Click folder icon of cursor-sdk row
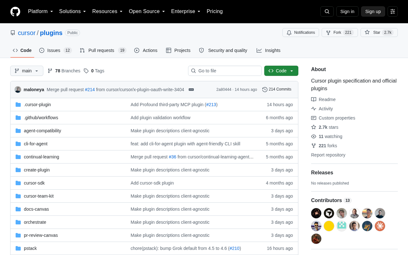This screenshot has width=408, height=255. coord(18,183)
